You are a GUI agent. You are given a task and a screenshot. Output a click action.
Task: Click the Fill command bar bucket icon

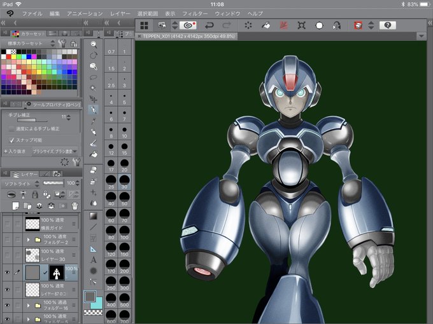point(266,25)
